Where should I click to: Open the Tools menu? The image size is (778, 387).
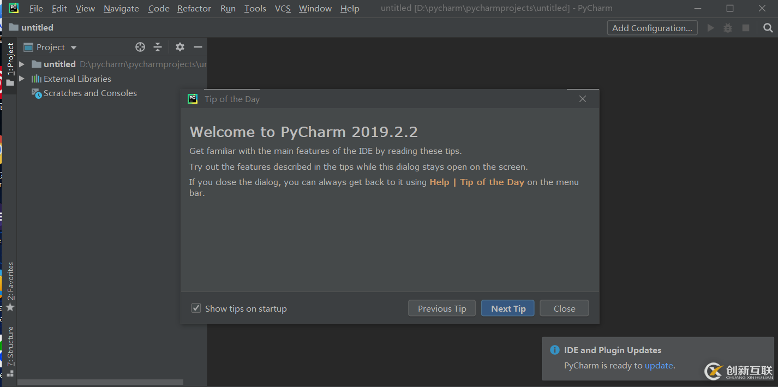[255, 8]
